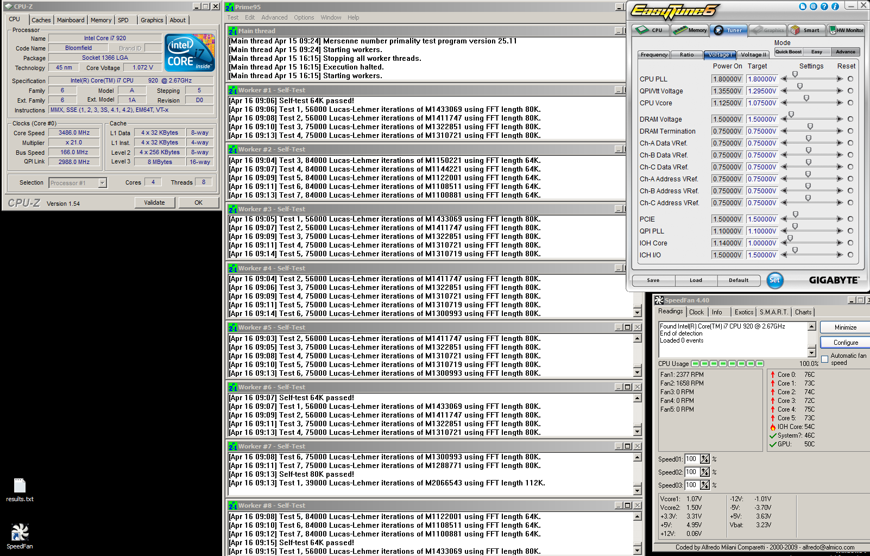Open the Caches tab in CPU-Z
Viewport: 870px width, 556px height.
pyautogui.click(x=41, y=20)
